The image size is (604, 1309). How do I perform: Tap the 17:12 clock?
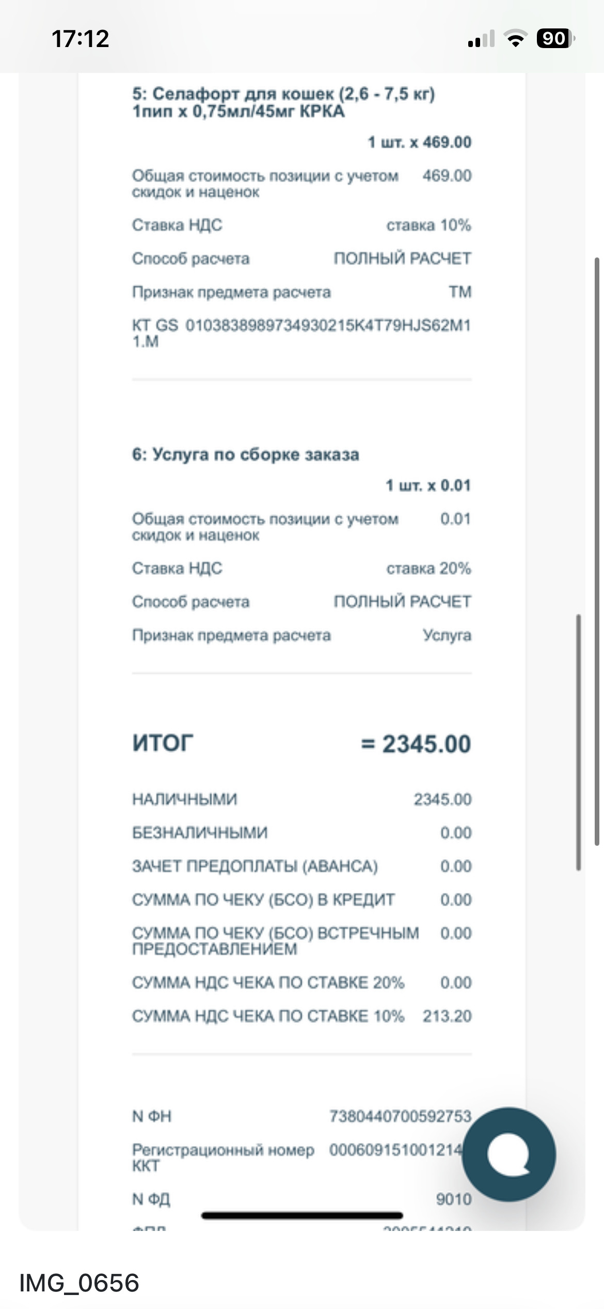(81, 39)
